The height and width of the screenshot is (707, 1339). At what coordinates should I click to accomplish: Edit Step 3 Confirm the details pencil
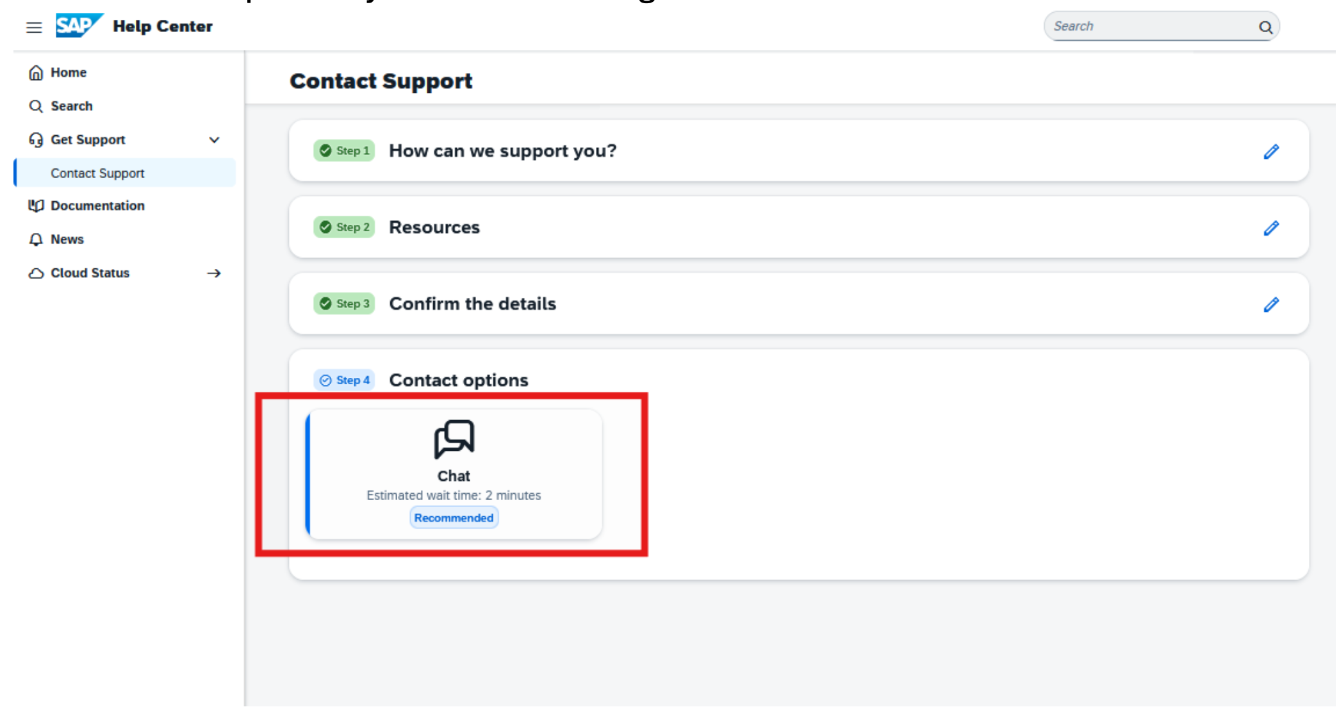point(1271,305)
